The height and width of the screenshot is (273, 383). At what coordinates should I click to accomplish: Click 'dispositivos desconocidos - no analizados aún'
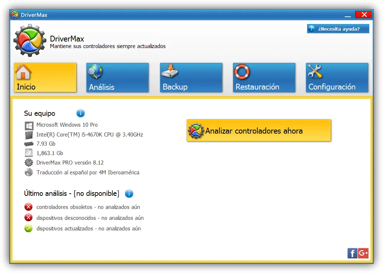(90, 218)
